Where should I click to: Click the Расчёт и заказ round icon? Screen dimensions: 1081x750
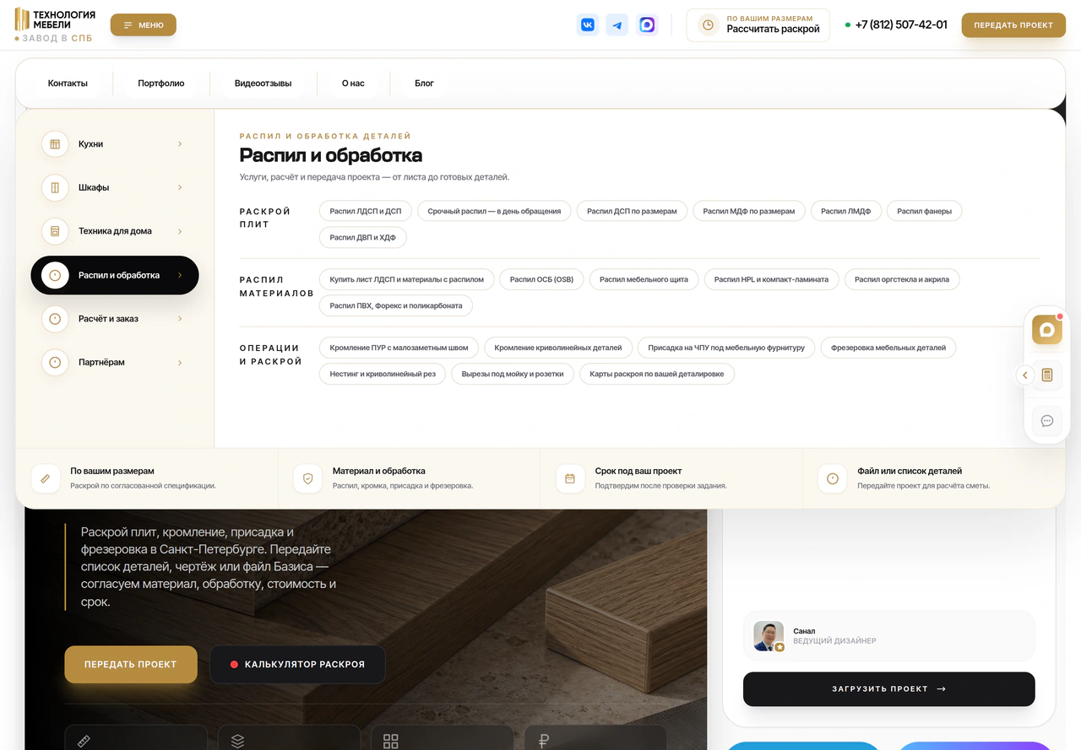[55, 319]
